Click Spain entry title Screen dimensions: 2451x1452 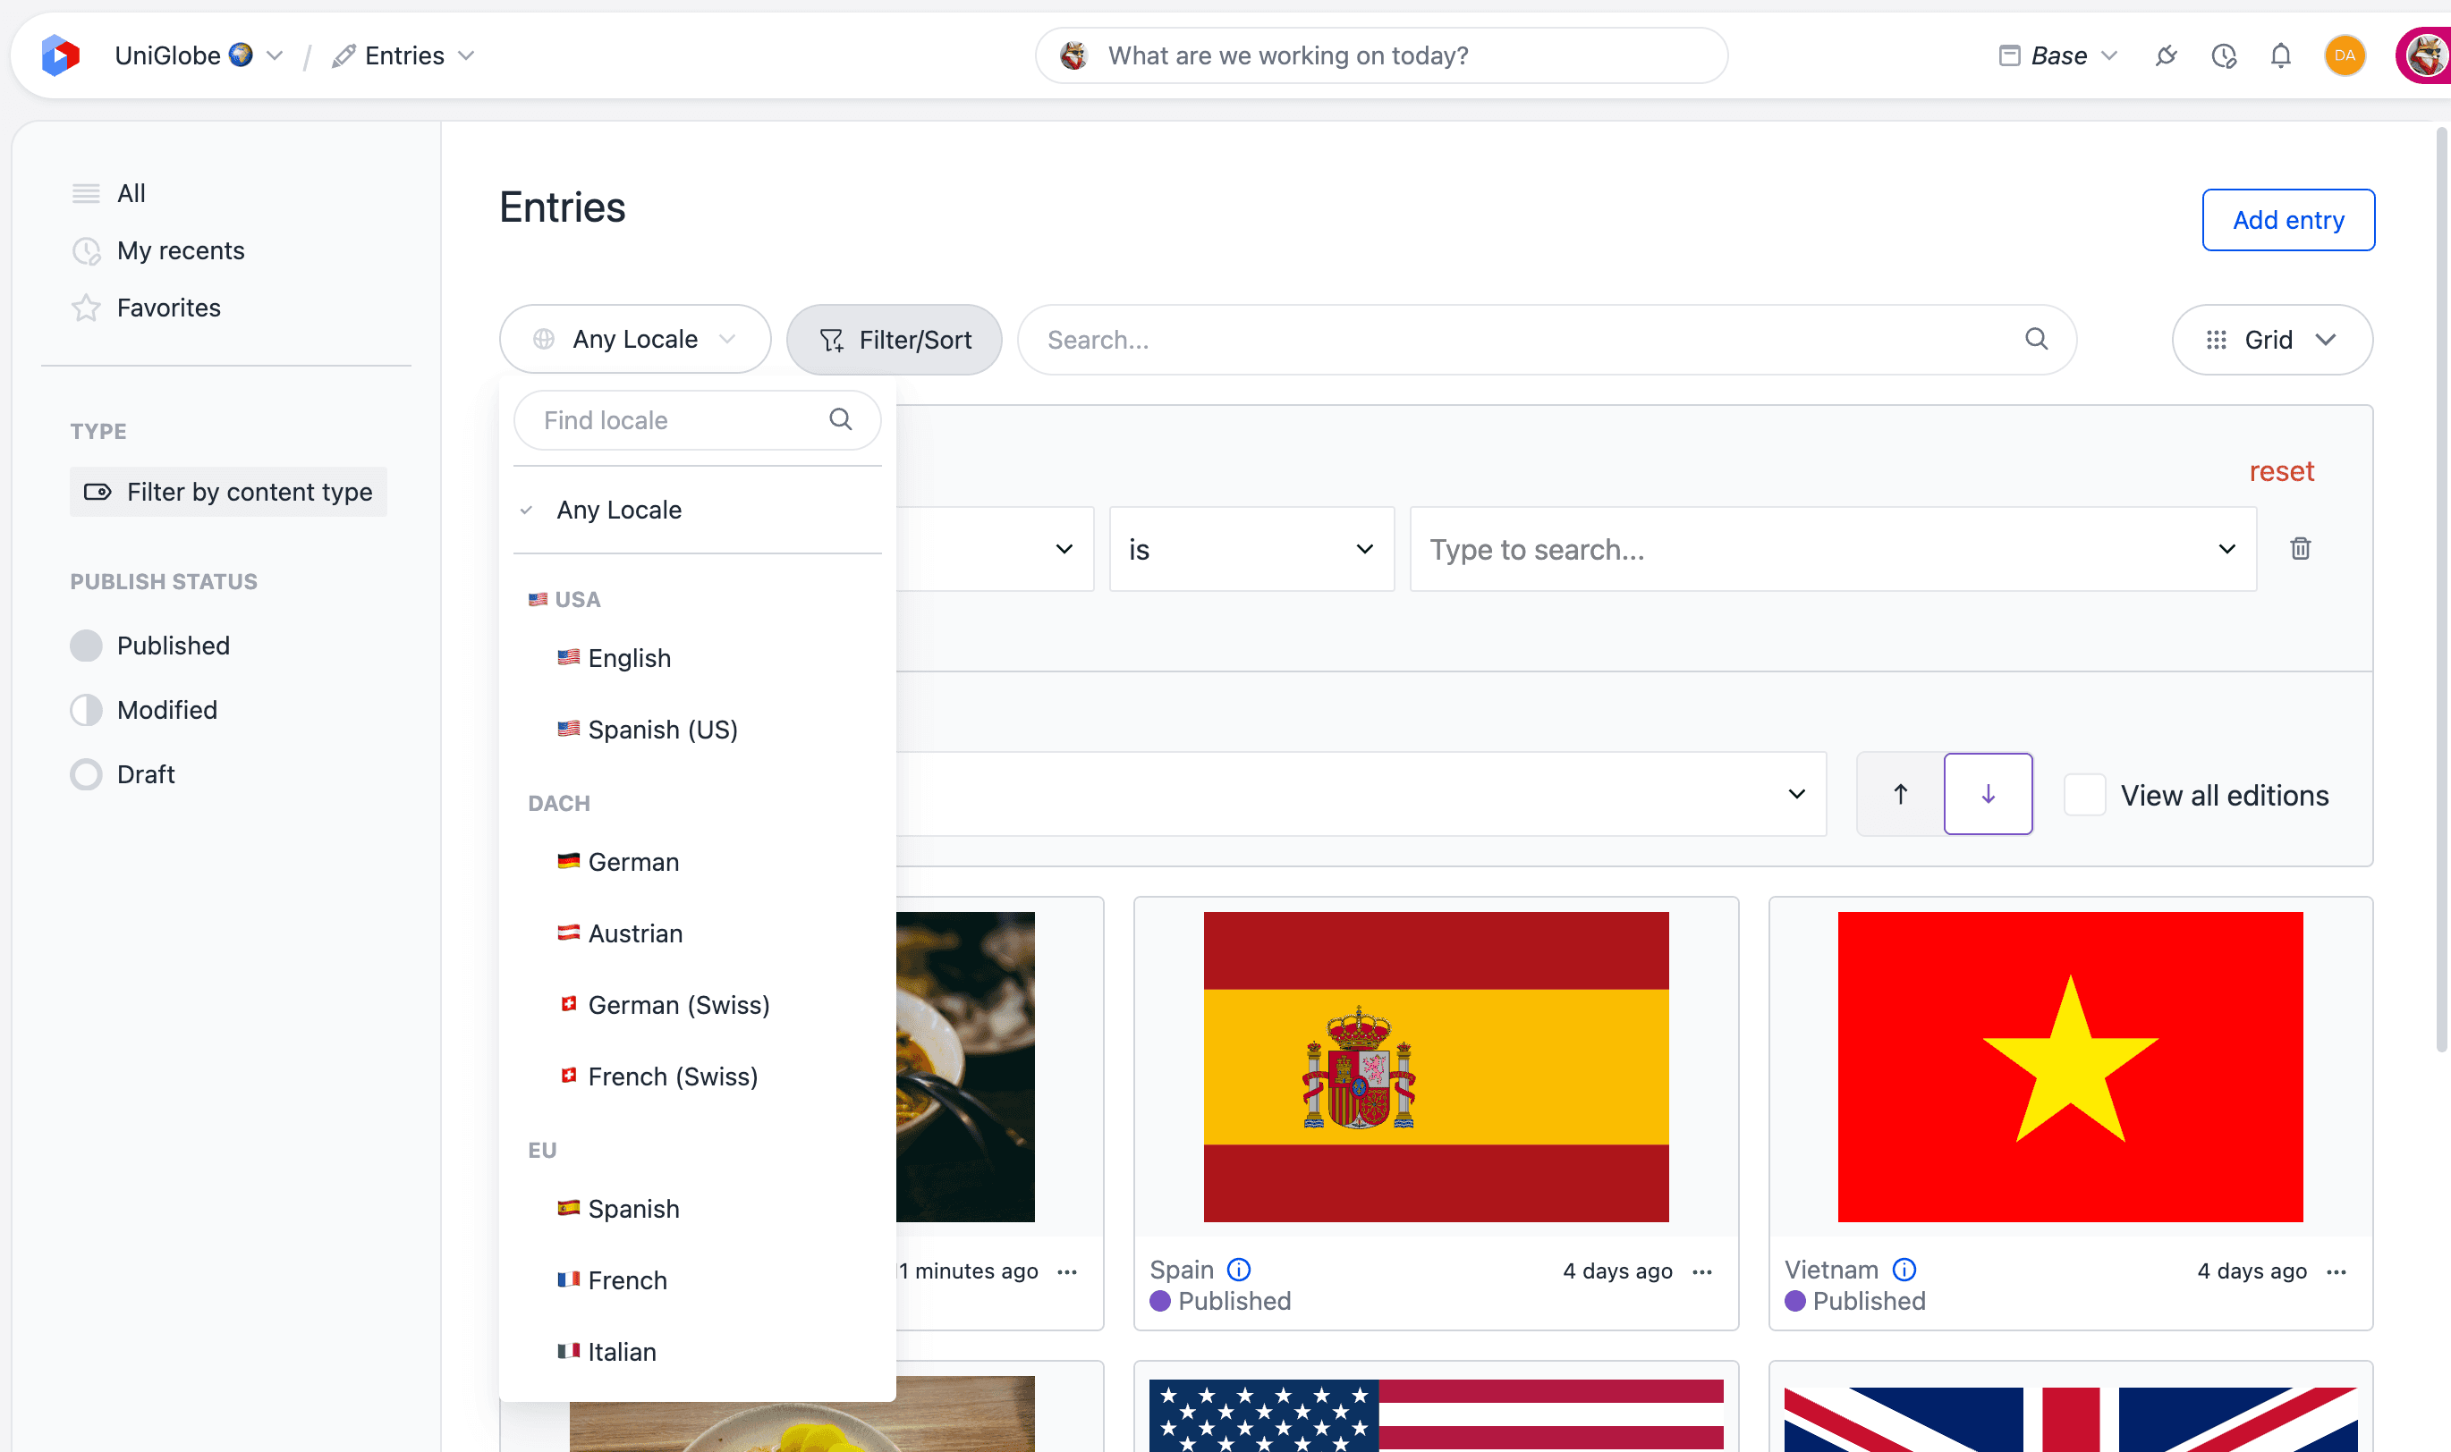tap(1182, 1269)
